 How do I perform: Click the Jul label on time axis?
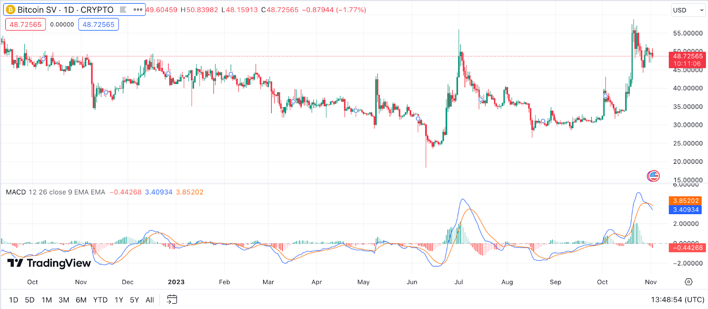tap(459, 282)
